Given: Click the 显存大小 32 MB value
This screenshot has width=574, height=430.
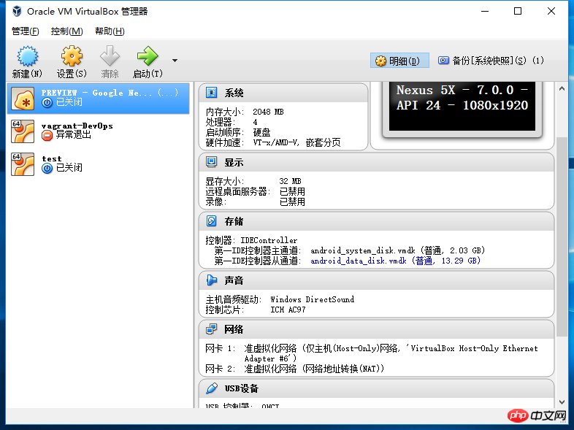Looking at the screenshot, I should click(290, 181).
